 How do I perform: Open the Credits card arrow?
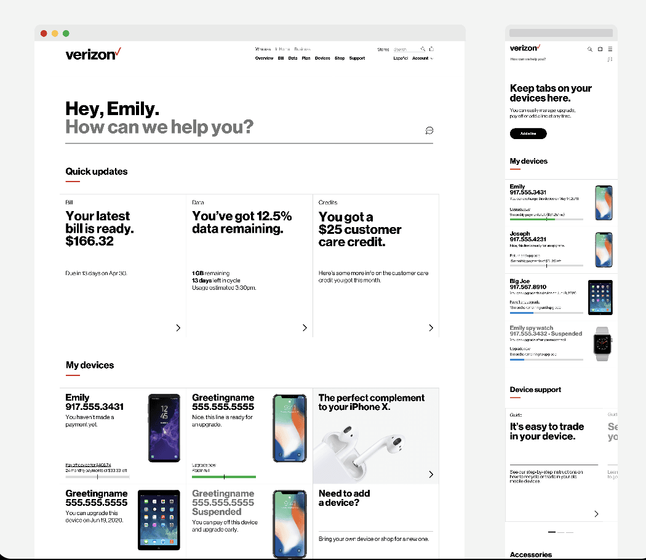tap(431, 327)
